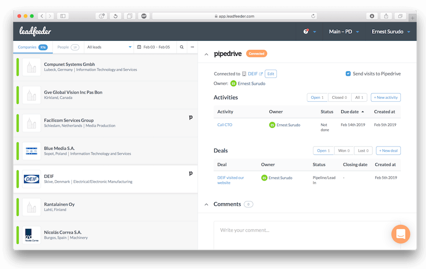The height and width of the screenshot is (269, 426).
Task: Select the Open deals filter
Action: click(x=323, y=151)
